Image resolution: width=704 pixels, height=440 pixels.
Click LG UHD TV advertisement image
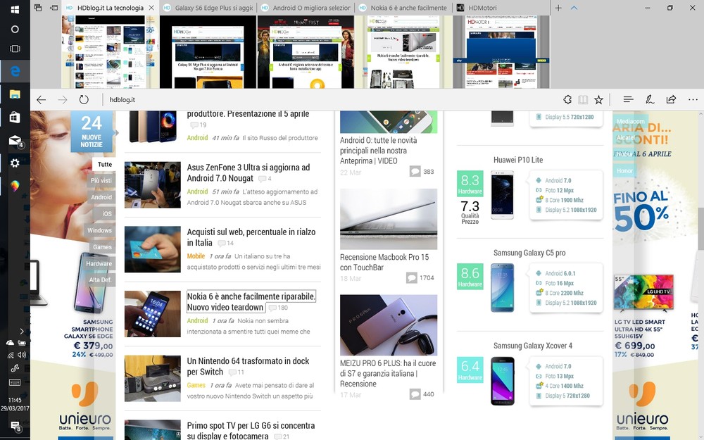(644, 293)
